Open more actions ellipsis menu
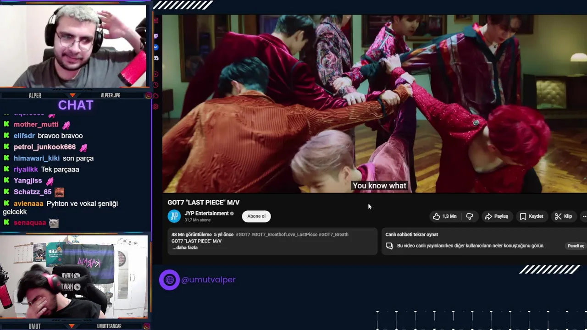Viewport: 587px width, 330px height. (x=584, y=216)
